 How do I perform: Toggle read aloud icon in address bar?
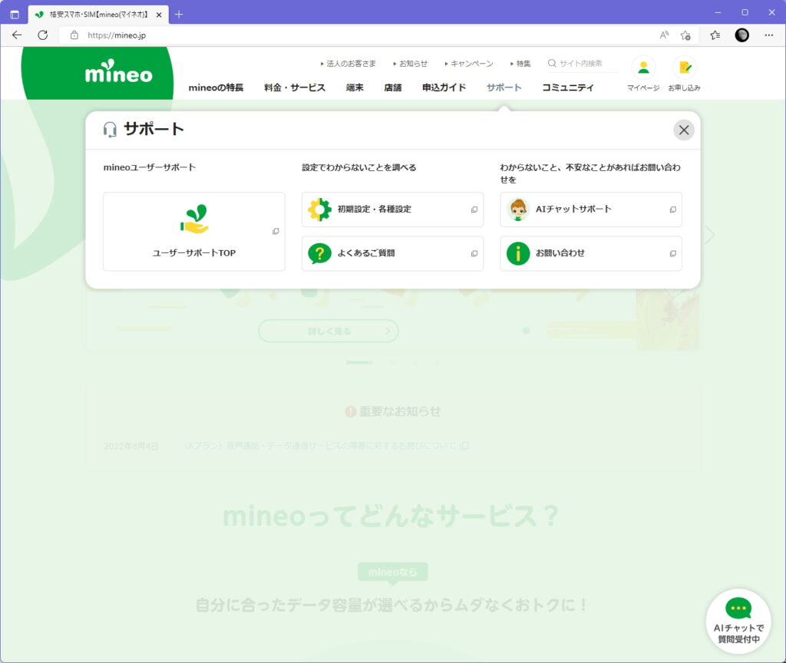click(x=664, y=35)
